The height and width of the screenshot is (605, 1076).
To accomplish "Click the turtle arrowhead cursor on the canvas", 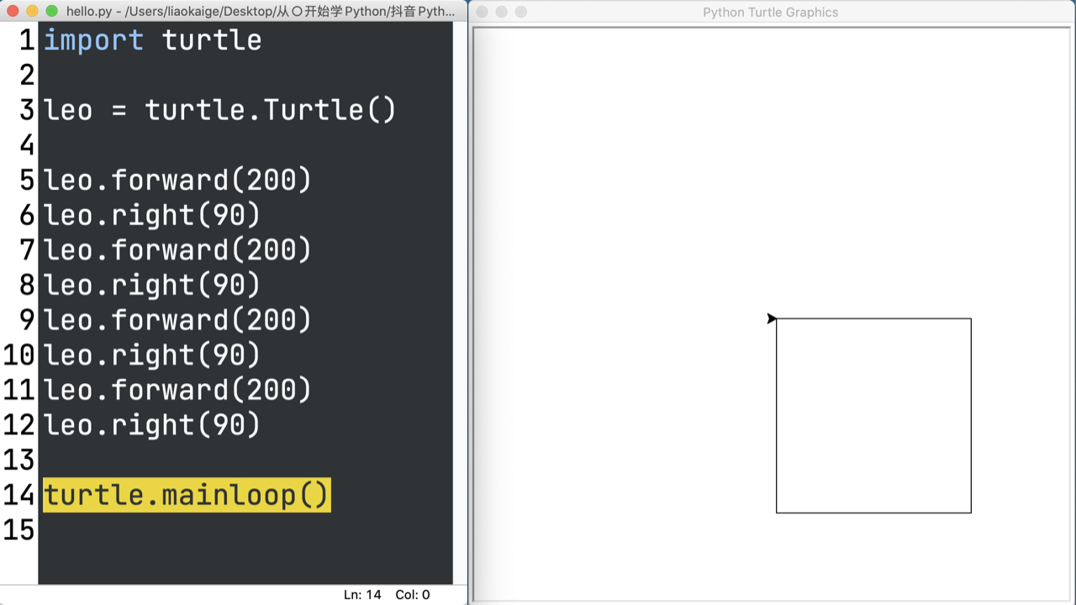I will click(x=772, y=318).
